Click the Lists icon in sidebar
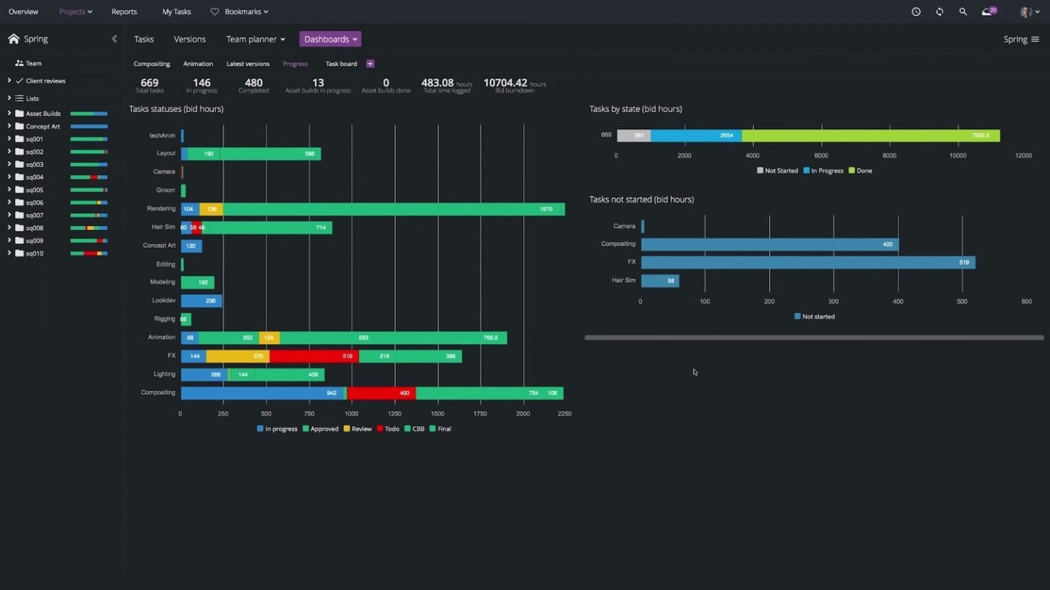Screen dimensions: 1050x590 click(x=21, y=98)
